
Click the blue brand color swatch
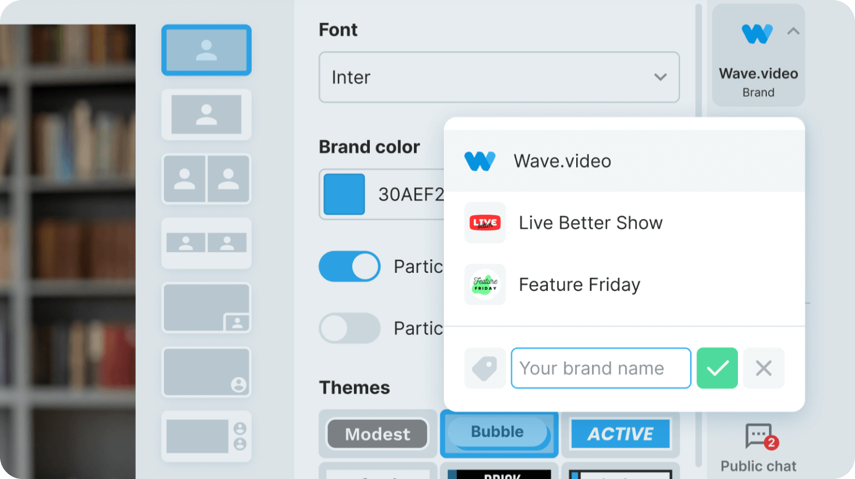click(x=344, y=194)
